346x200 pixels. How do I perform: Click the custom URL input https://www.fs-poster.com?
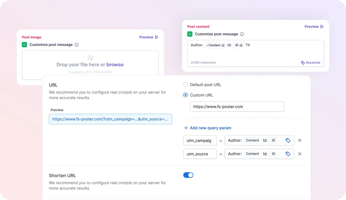tap(237, 106)
